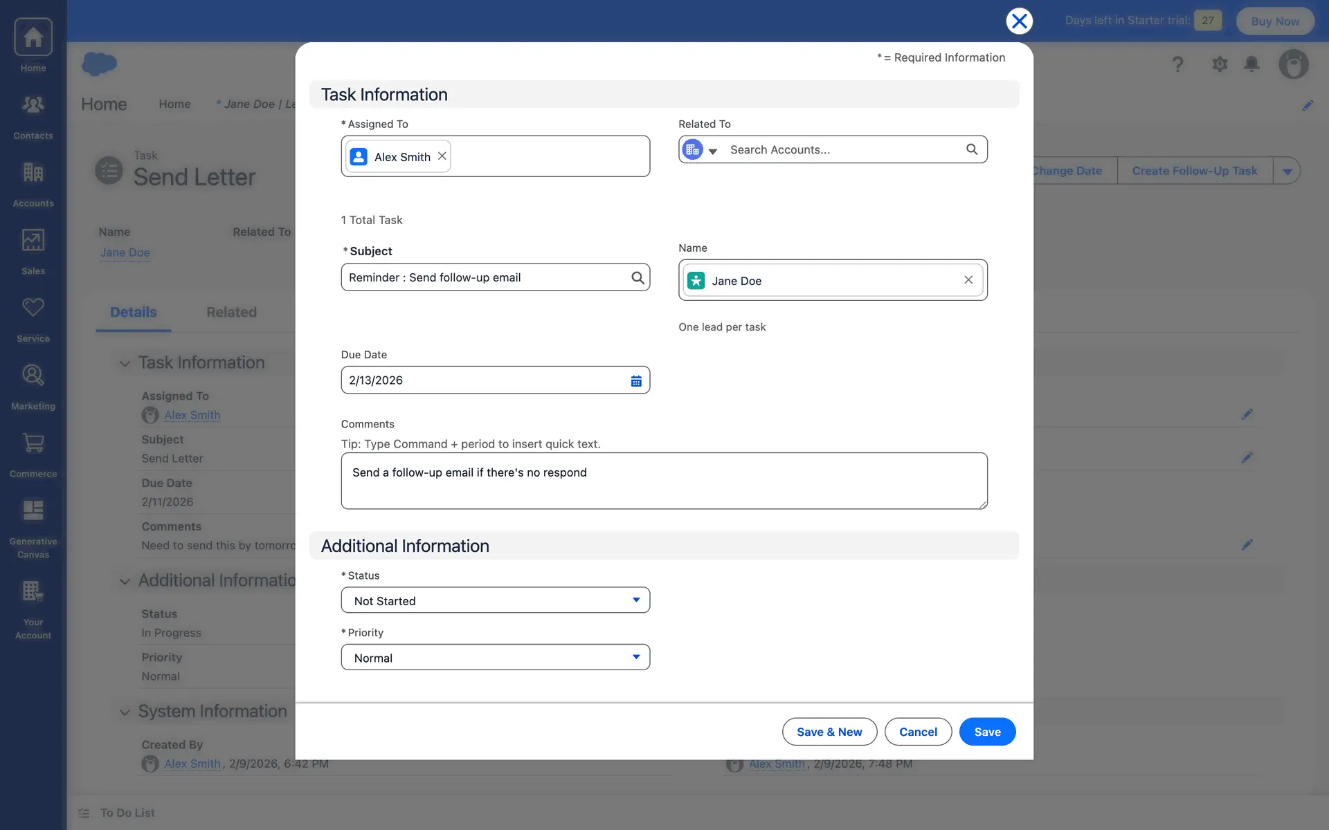Select the Details tab
Viewport: 1329px width, 830px height.
point(133,313)
